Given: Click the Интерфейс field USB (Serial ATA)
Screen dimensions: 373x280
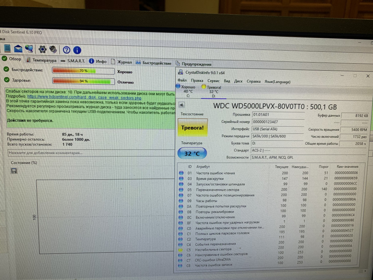Looking at the screenshot, I should (277, 129).
